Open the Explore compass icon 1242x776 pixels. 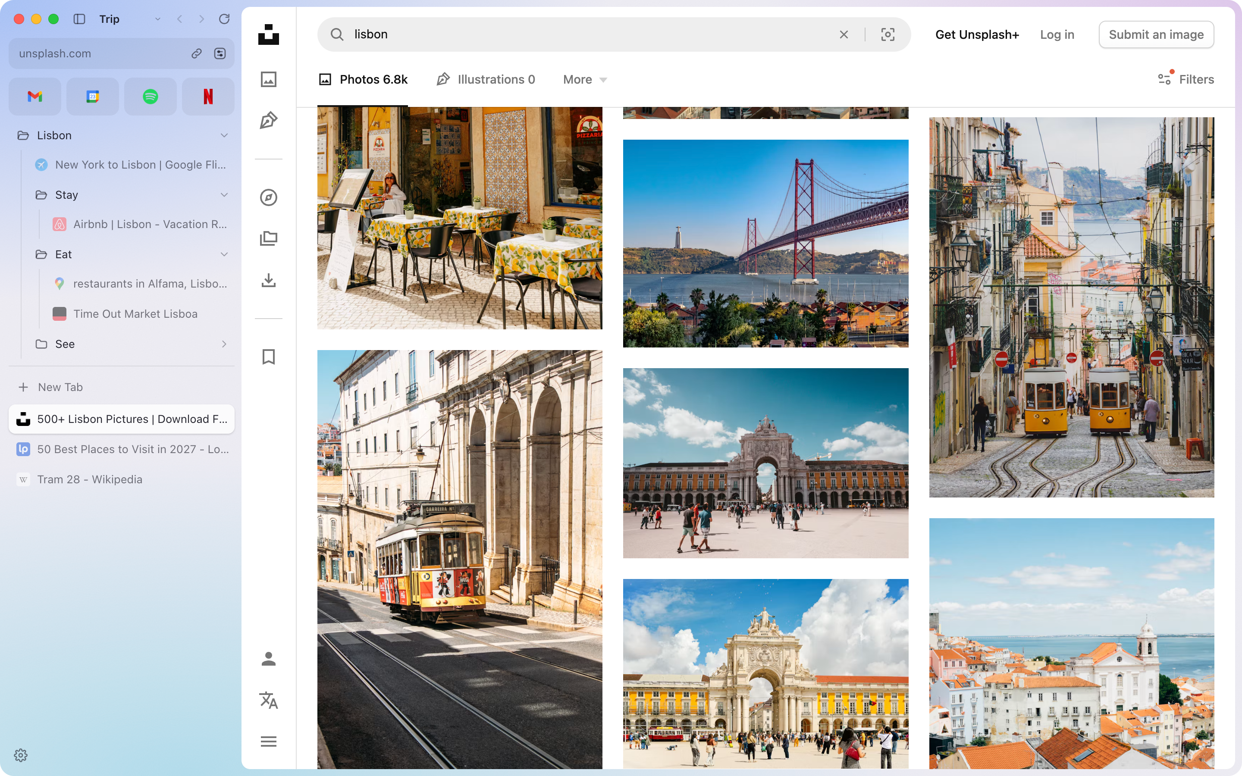268,197
